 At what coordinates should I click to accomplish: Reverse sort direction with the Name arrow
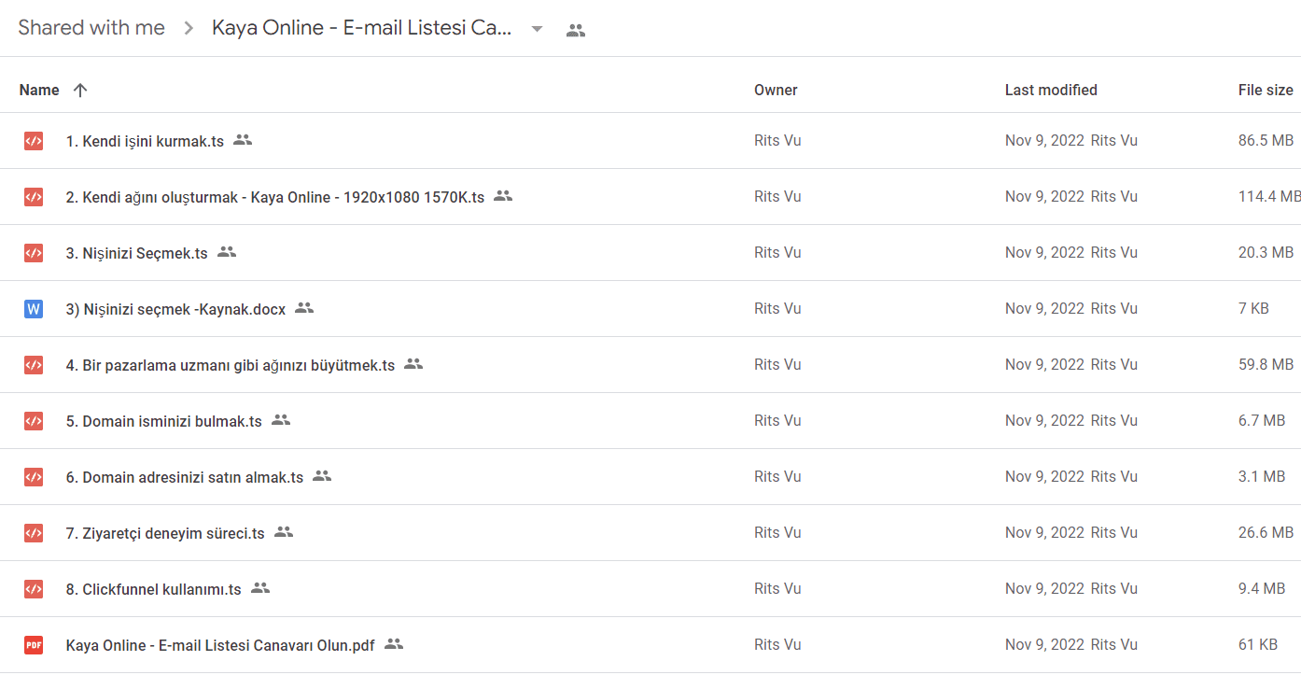click(80, 91)
